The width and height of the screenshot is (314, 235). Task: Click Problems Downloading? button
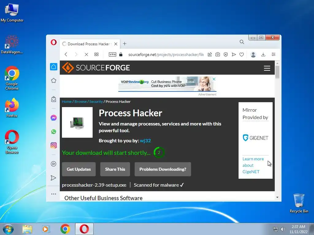(x=163, y=169)
